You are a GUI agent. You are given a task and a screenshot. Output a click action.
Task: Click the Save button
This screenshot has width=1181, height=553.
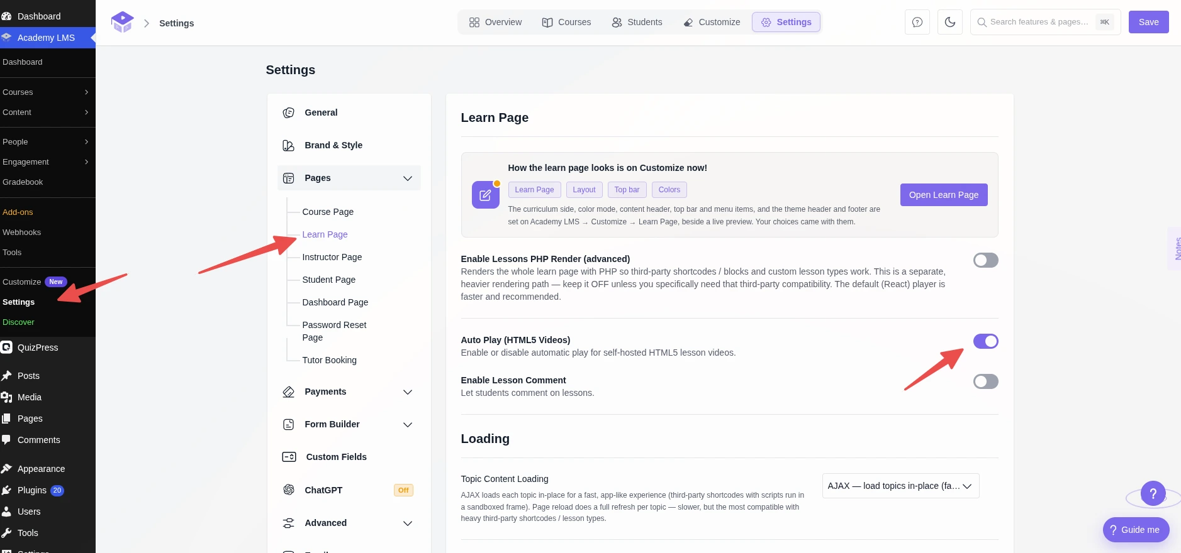[x=1148, y=22]
